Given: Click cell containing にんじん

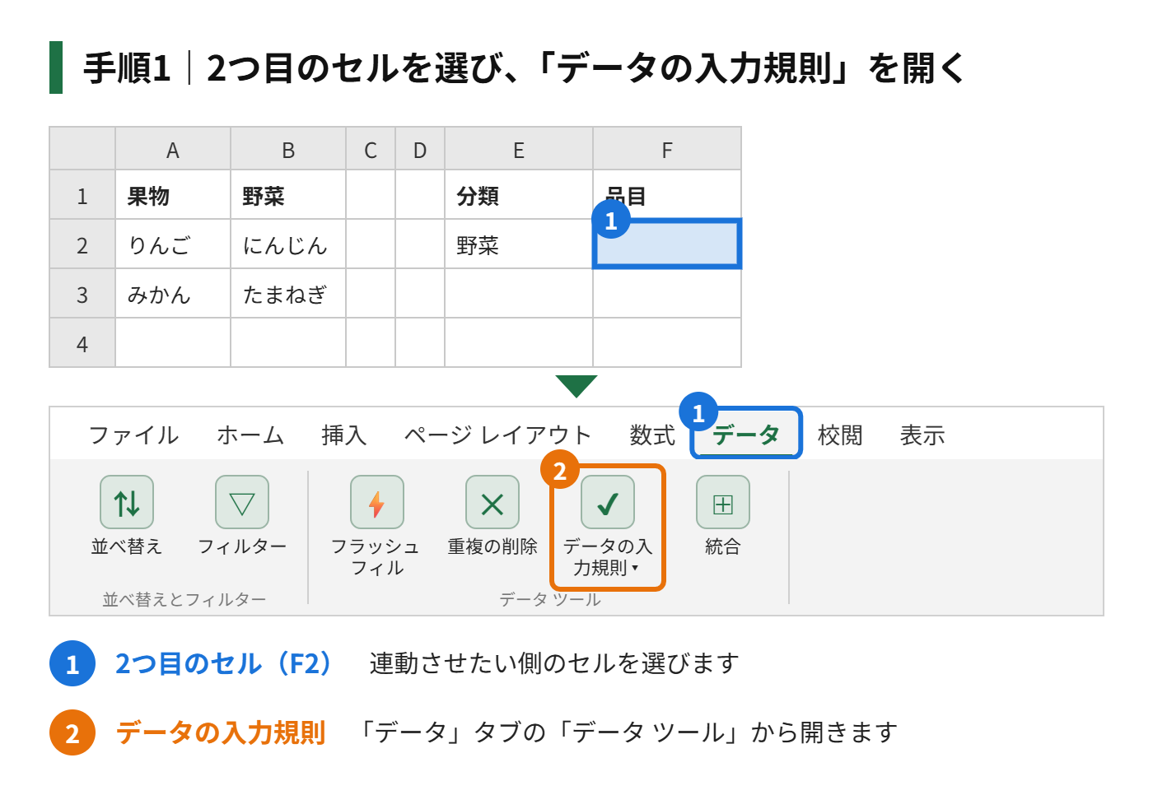Looking at the screenshot, I should click(x=288, y=244).
